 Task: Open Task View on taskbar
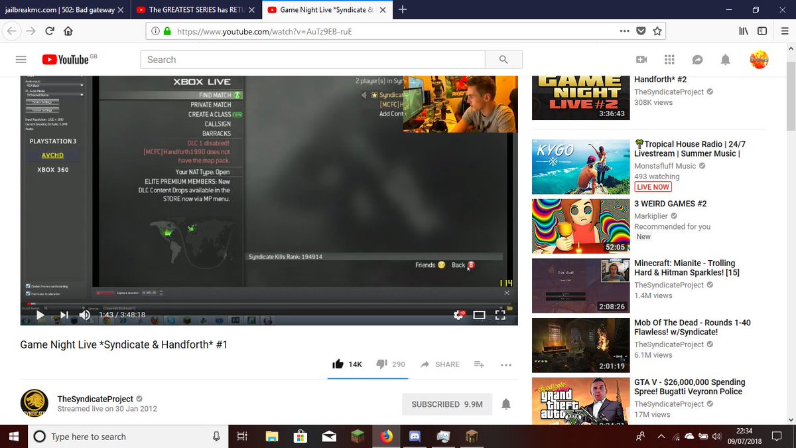pos(242,437)
